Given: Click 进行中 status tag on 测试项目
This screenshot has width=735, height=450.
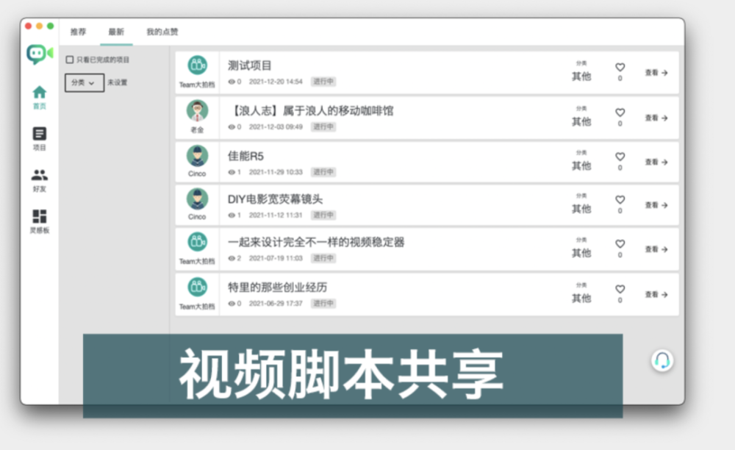Looking at the screenshot, I should [323, 82].
